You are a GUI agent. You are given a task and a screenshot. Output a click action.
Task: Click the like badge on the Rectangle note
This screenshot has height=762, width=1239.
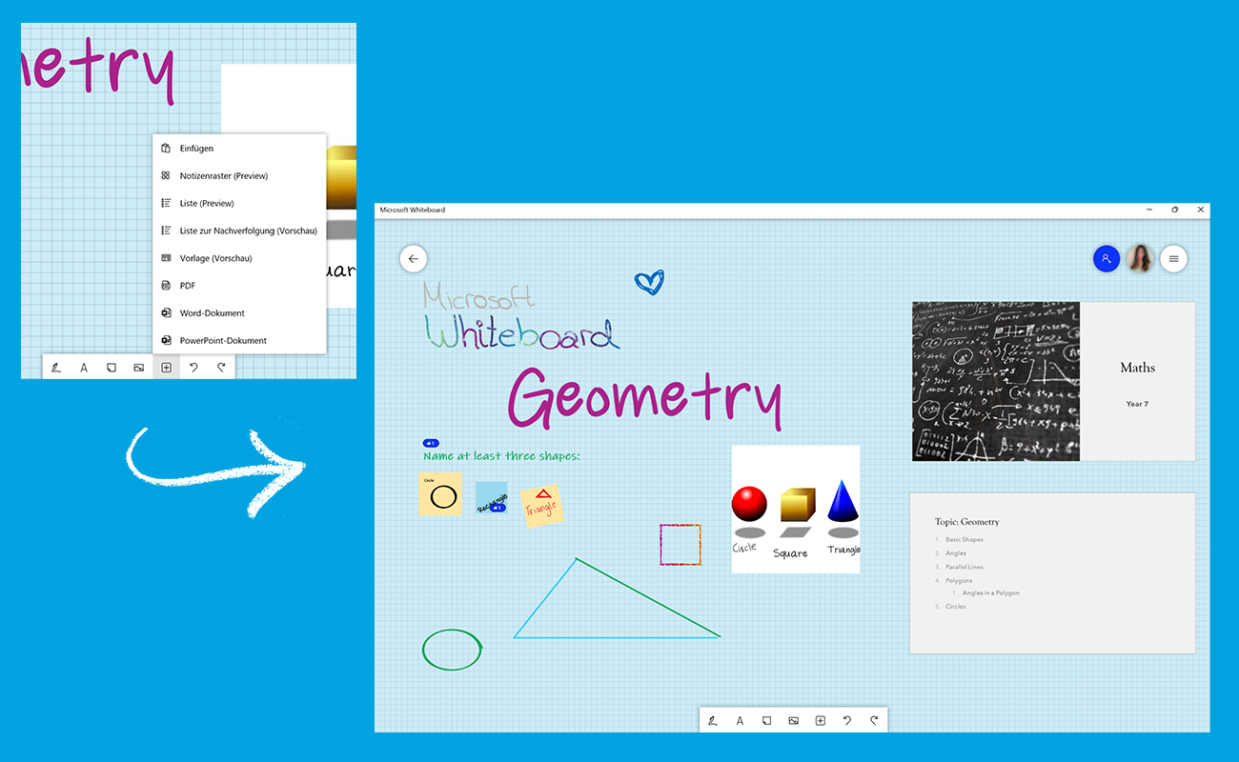498,508
